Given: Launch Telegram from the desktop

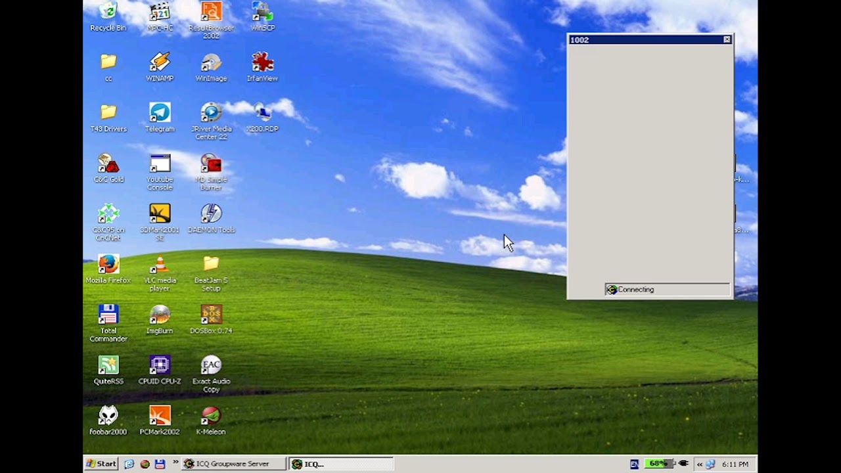Looking at the screenshot, I should click(x=160, y=118).
